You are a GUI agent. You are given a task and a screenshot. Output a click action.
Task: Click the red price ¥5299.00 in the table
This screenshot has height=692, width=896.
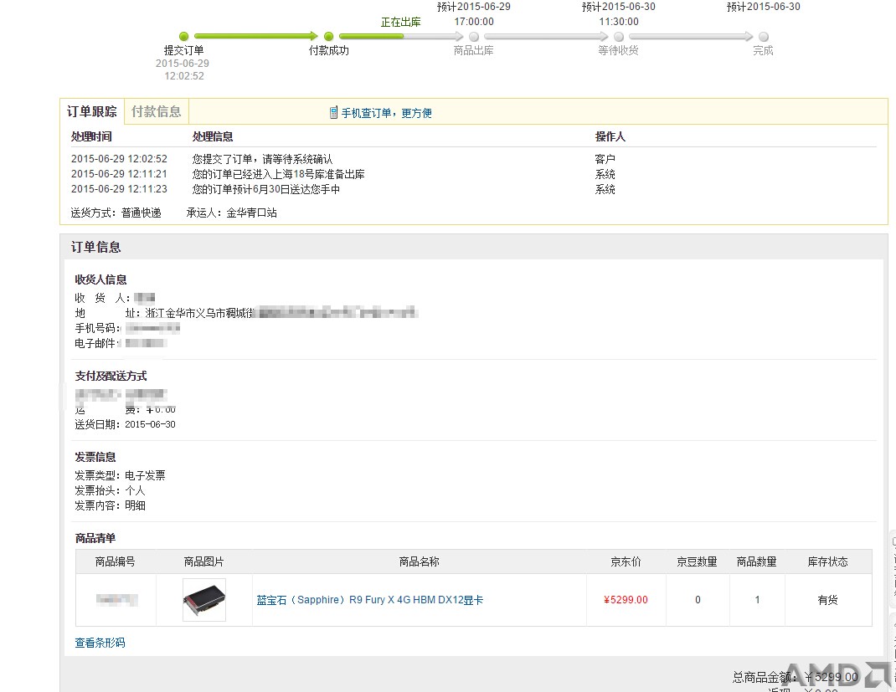tap(626, 600)
